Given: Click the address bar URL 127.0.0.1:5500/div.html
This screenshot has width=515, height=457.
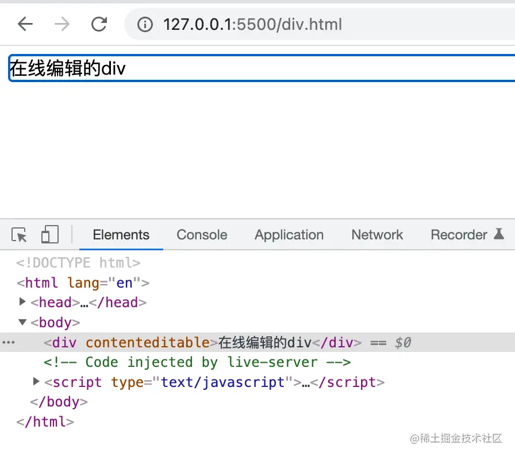Looking at the screenshot, I should coord(252,24).
